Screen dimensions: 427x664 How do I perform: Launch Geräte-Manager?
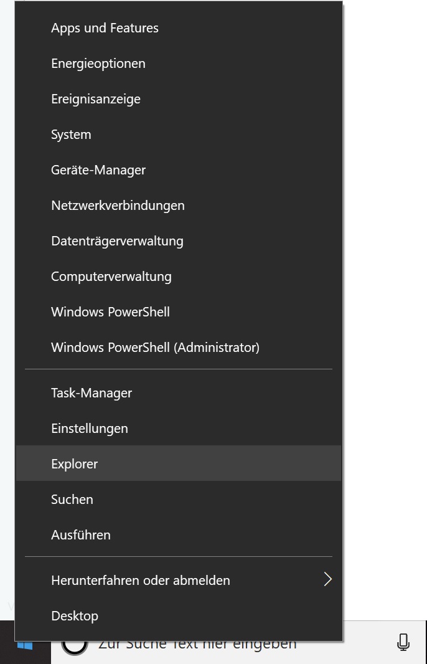(x=98, y=170)
